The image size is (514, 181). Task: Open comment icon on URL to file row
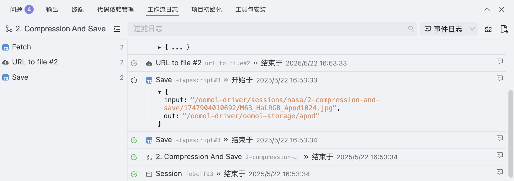(x=500, y=61)
